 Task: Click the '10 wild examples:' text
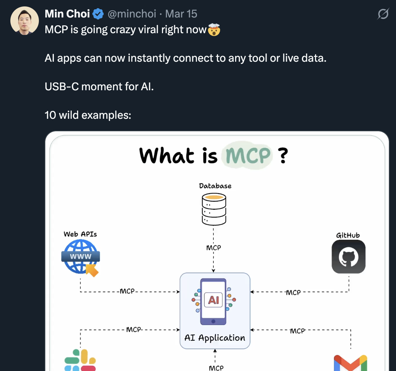pos(88,115)
